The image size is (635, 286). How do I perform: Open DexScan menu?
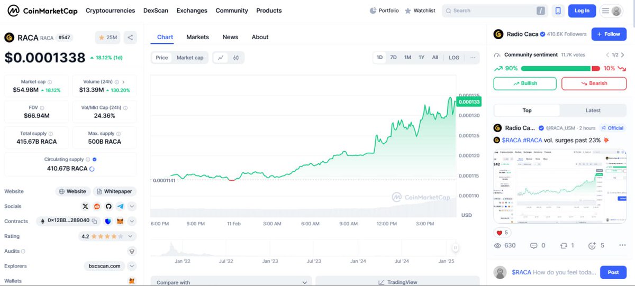(x=156, y=11)
